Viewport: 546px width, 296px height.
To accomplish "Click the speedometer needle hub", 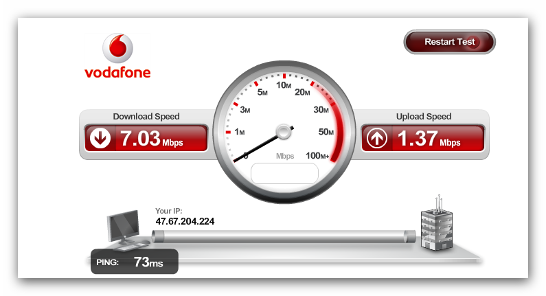I will [x=284, y=132].
